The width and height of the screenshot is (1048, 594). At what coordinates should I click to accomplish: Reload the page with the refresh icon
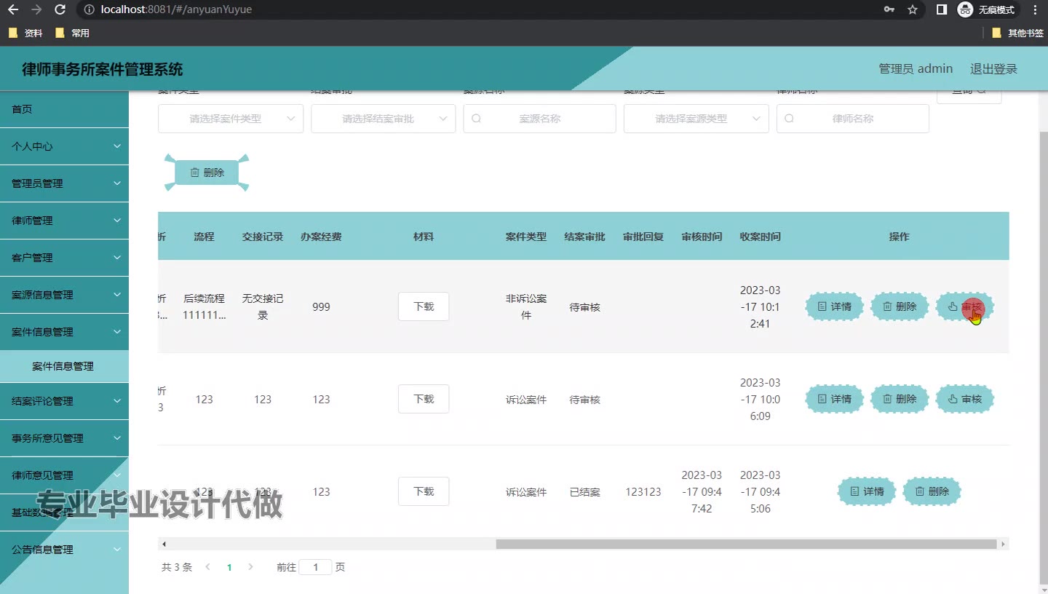tap(60, 10)
